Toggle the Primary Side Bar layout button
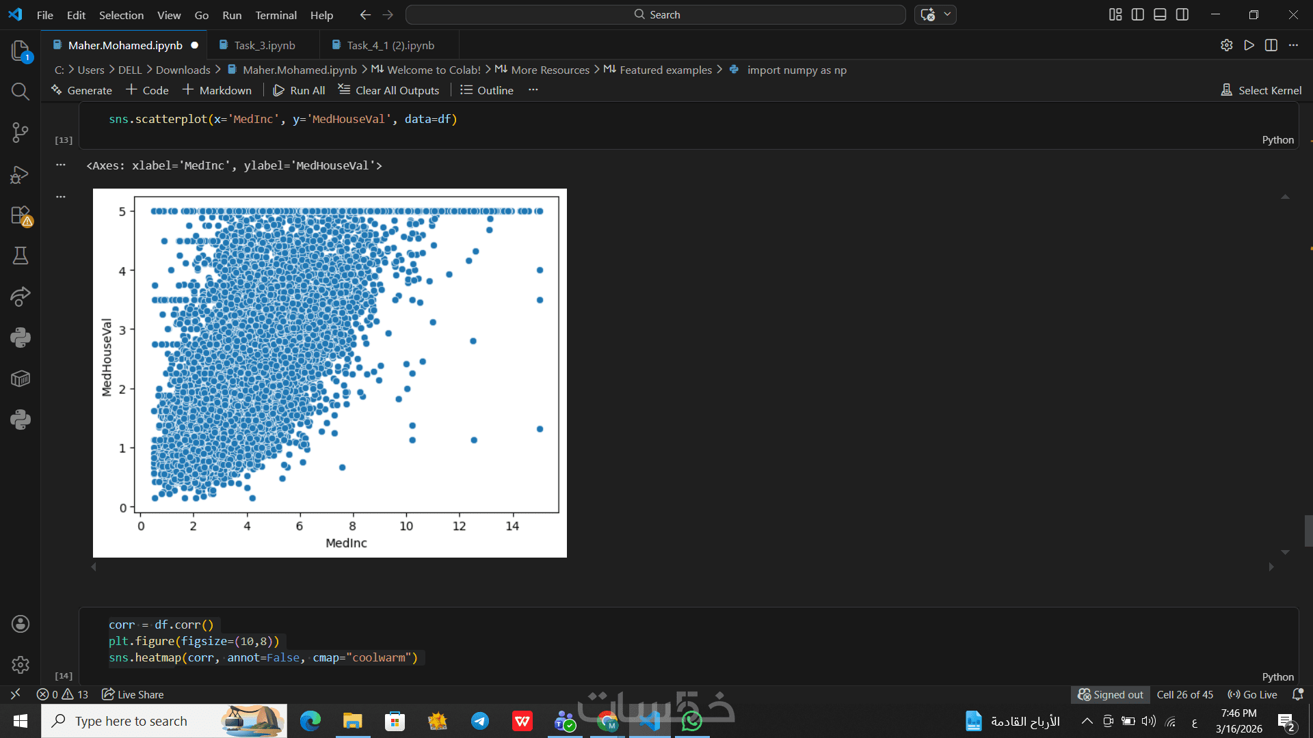This screenshot has width=1313, height=738. (x=1138, y=14)
